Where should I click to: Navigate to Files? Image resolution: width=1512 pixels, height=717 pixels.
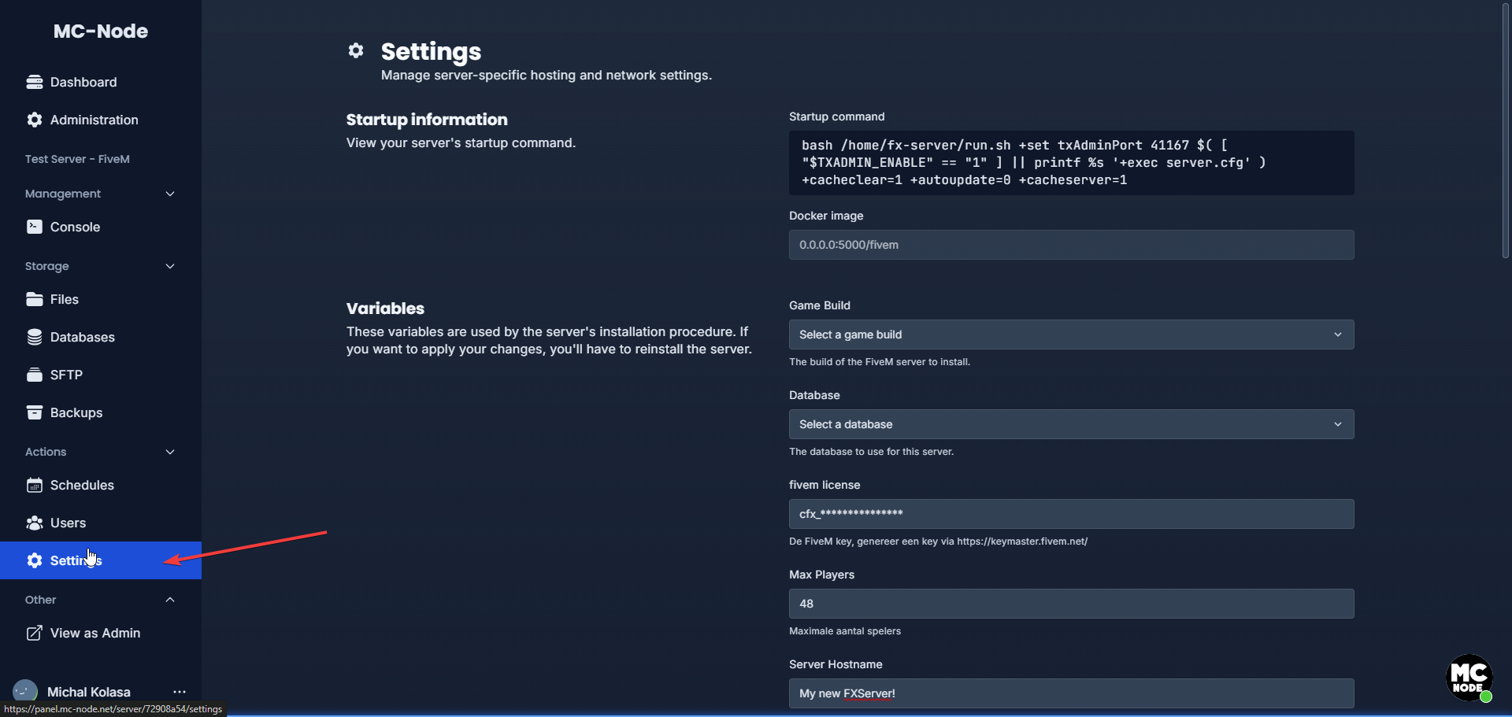tap(101, 299)
